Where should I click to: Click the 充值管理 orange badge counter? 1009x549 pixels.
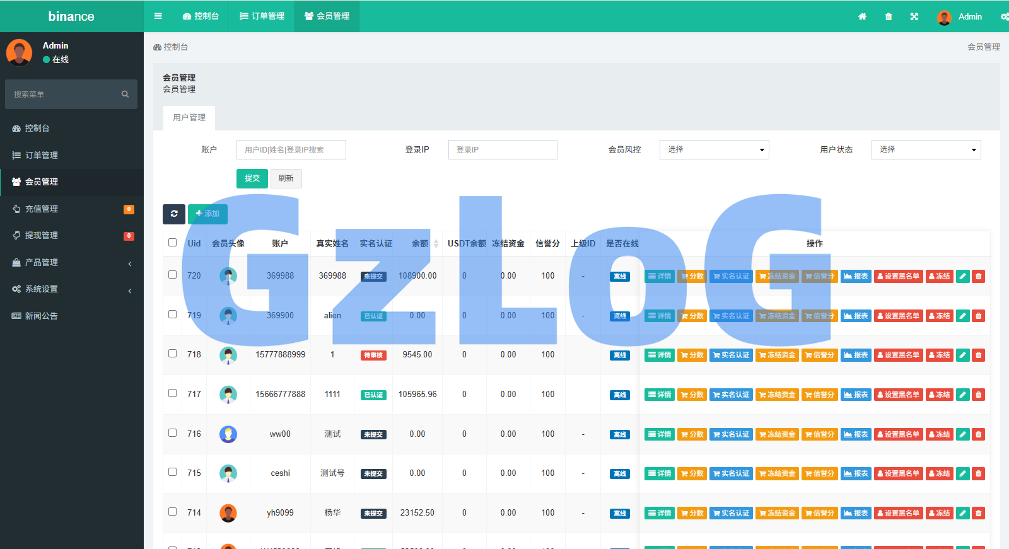click(129, 209)
